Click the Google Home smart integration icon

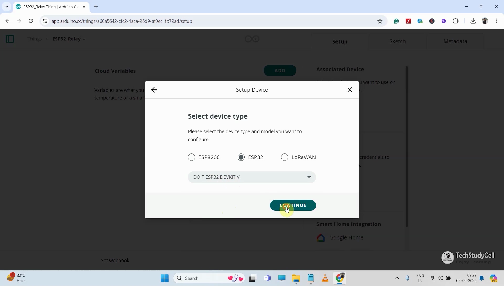click(321, 237)
